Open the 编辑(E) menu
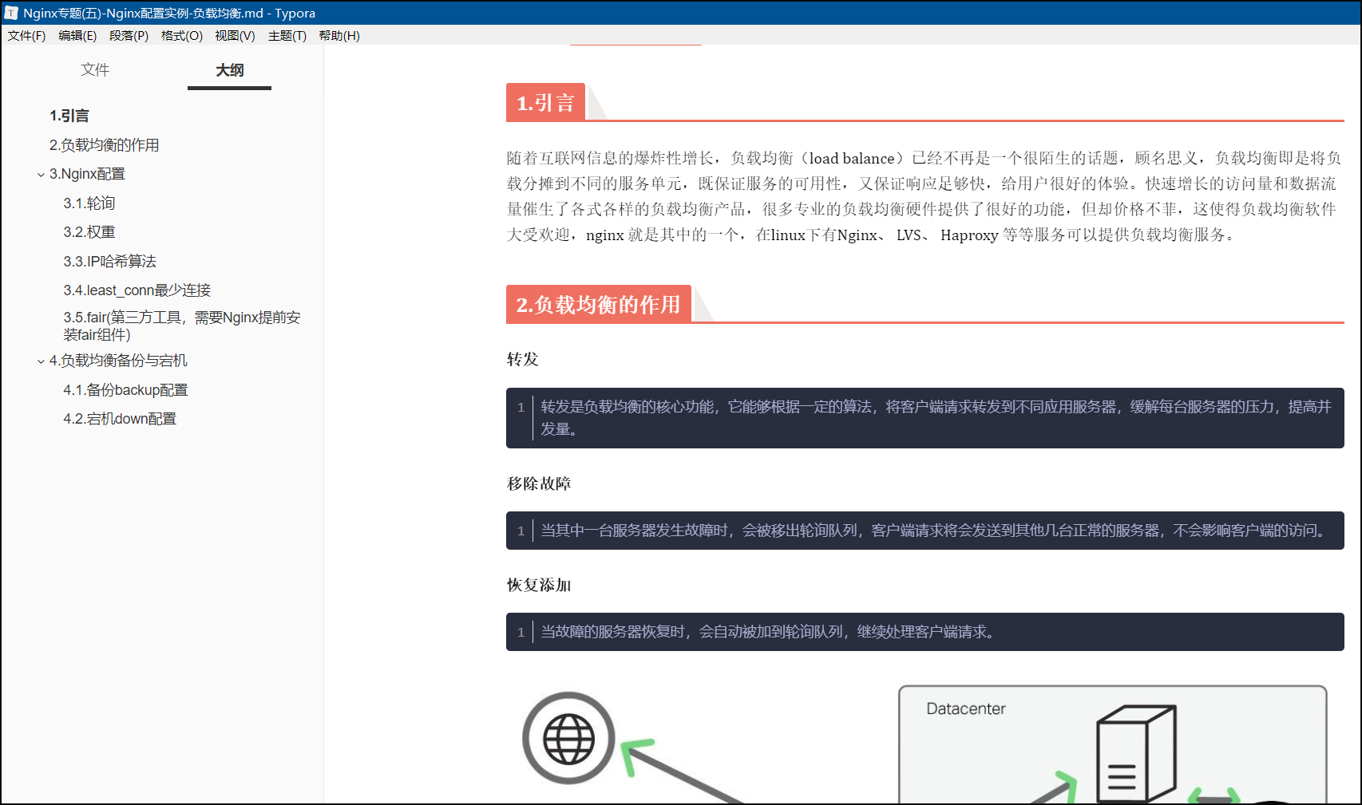 pyautogui.click(x=77, y=36)
